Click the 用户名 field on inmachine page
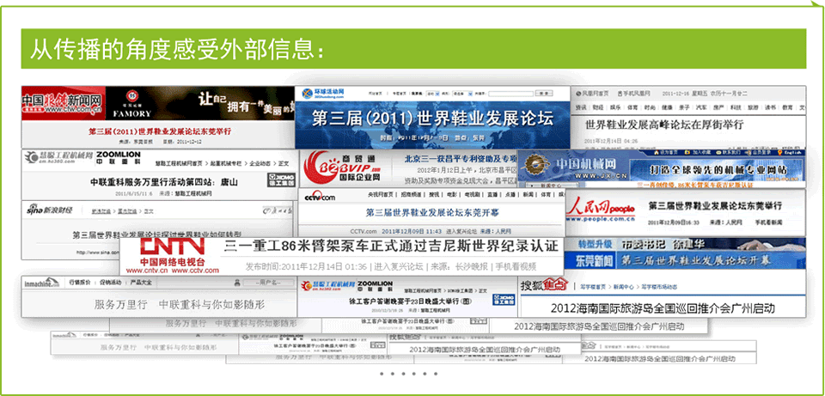This screenshot has width=825, height=396. 269,283
